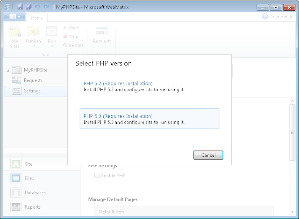
Task: Click the Undo icon in title bar
Action: pos(37,7)
